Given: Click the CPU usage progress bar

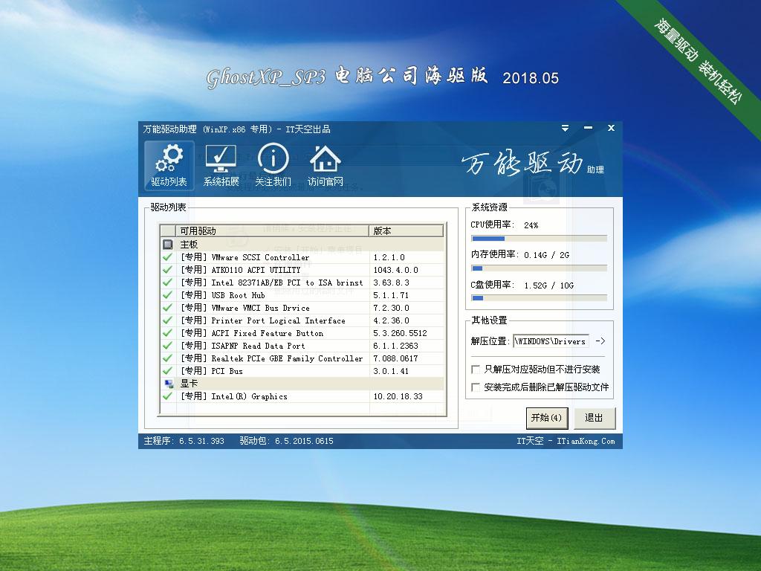Looking at the screenshot, I should [x=537, y=239].
